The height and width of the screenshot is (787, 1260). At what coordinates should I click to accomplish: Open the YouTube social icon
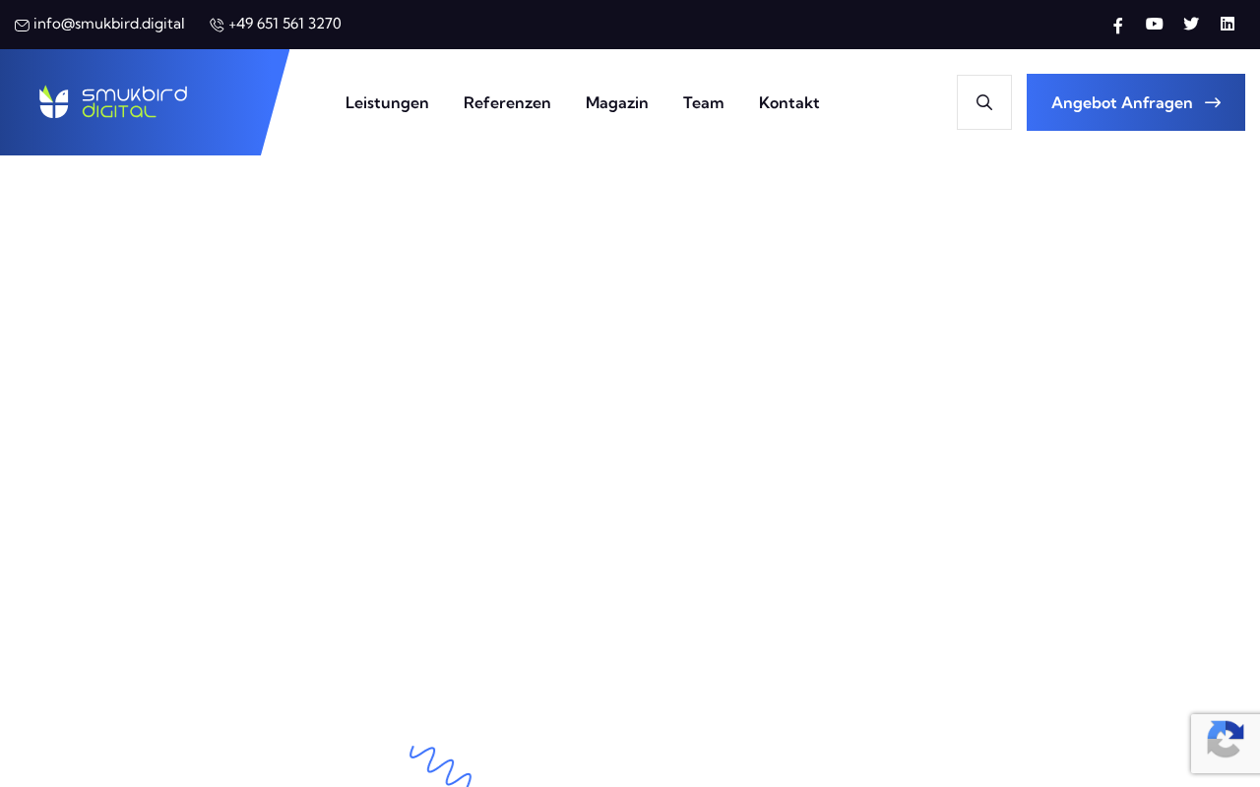click(1155, 24)
